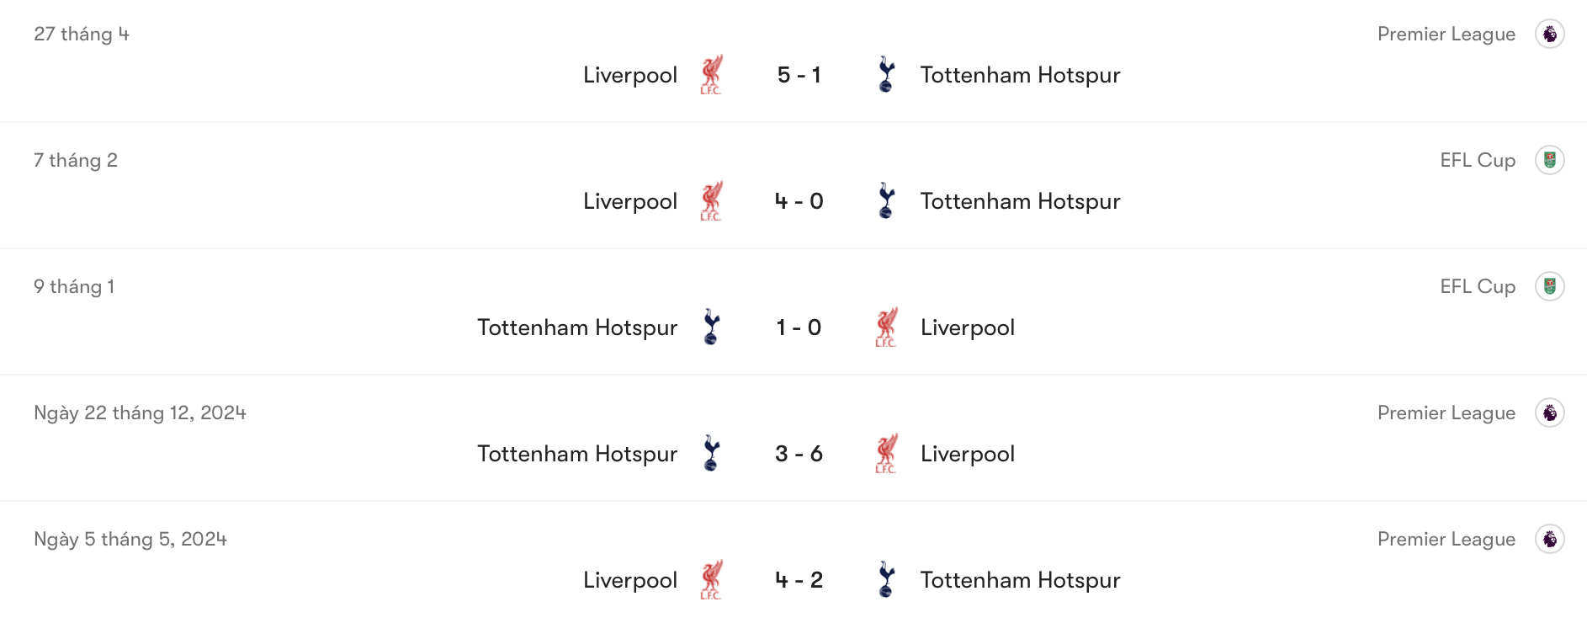Viewport: 1587px width, 623px height.
Task: Click the Premier League icon on the 27 tháng 4 match
Action: 1551,34
